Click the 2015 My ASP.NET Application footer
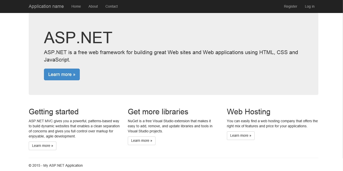 pos(56,165)
